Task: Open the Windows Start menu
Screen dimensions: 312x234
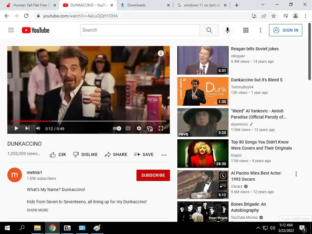Action: [x=7, y=228]
